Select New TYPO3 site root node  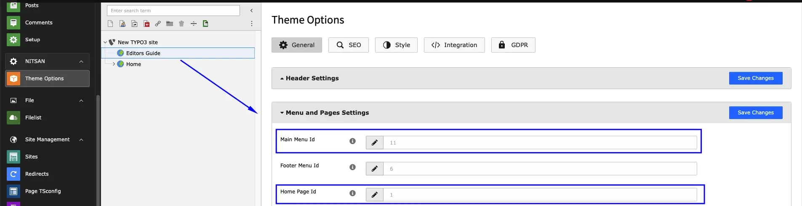(x=138, y=42)
